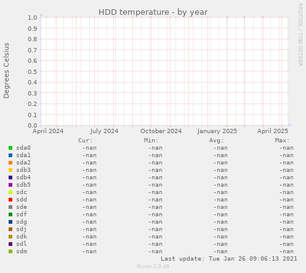Click the sdd red legend swatch
Image resolution: width=306 pixels, height=273 pixels.
(x=10, y=200)
